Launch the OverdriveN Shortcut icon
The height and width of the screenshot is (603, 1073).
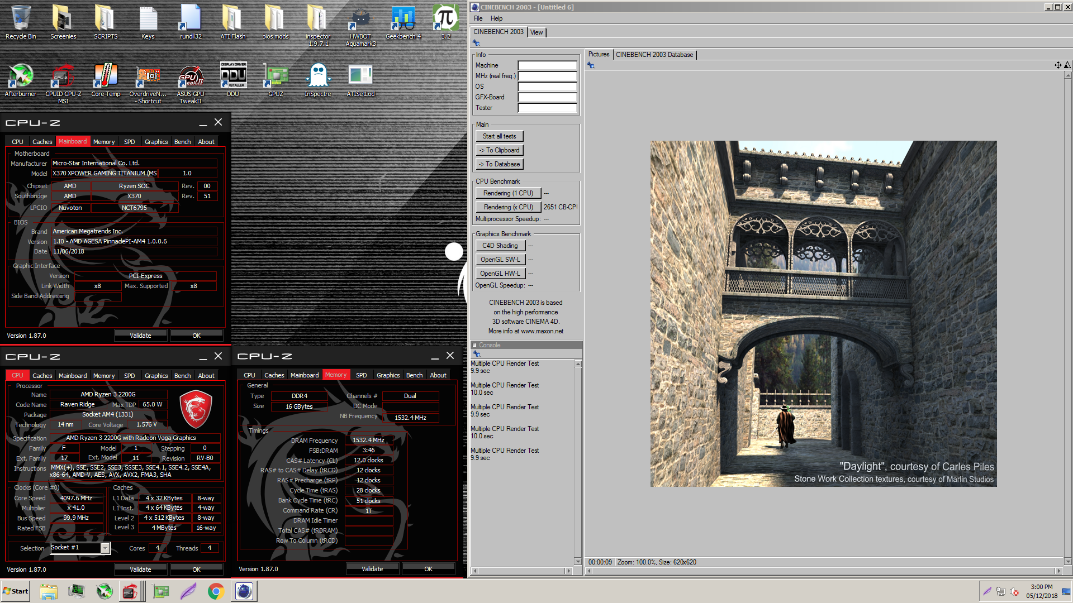click(x=148, y=83)
